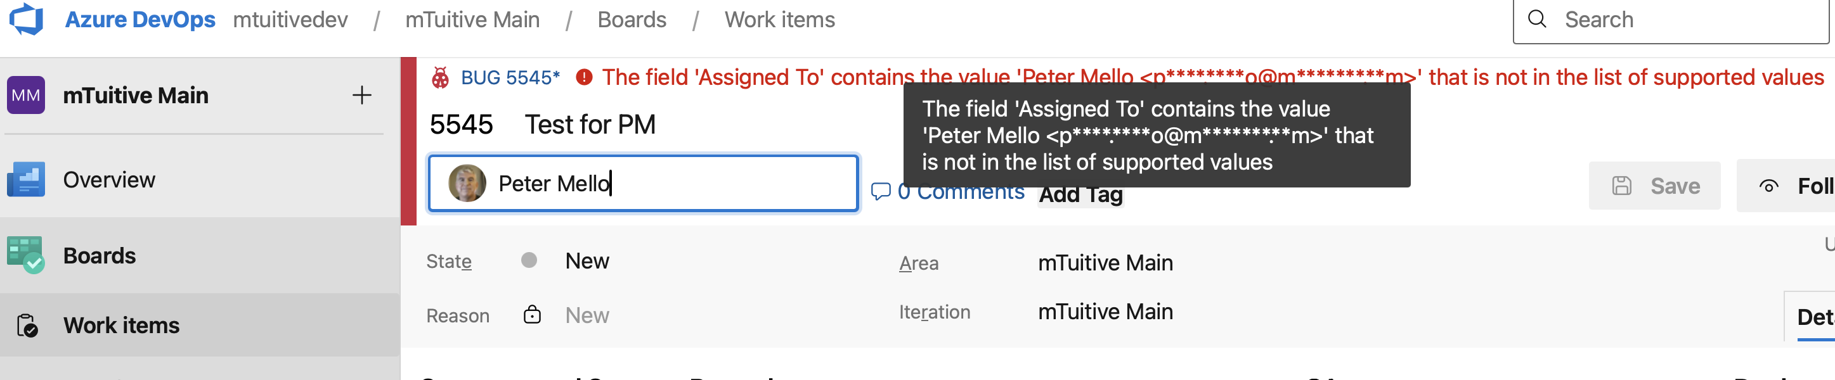
Task: Click Peter Mello's avatar in Assigned To
Action: coord(467,183)
